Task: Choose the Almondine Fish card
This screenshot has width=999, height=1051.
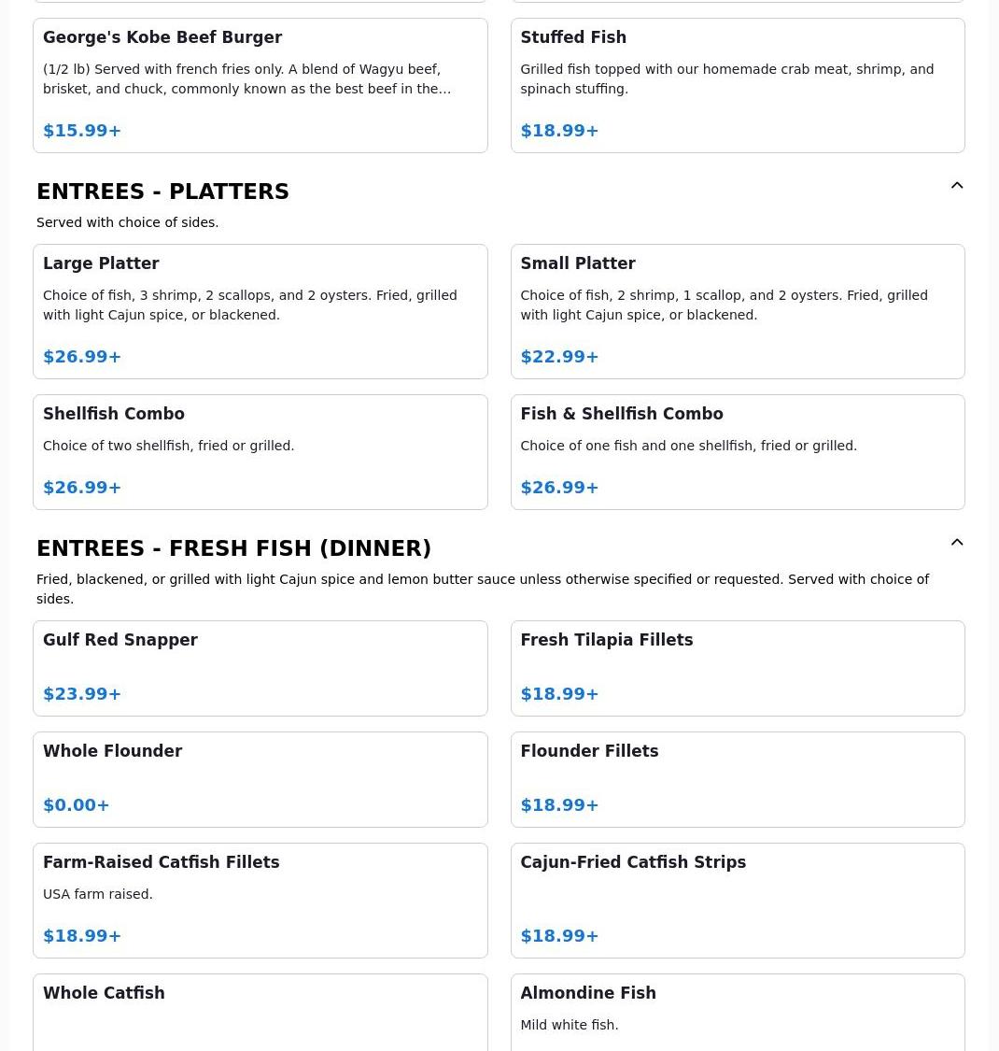Action: [x=737, y=1012]
